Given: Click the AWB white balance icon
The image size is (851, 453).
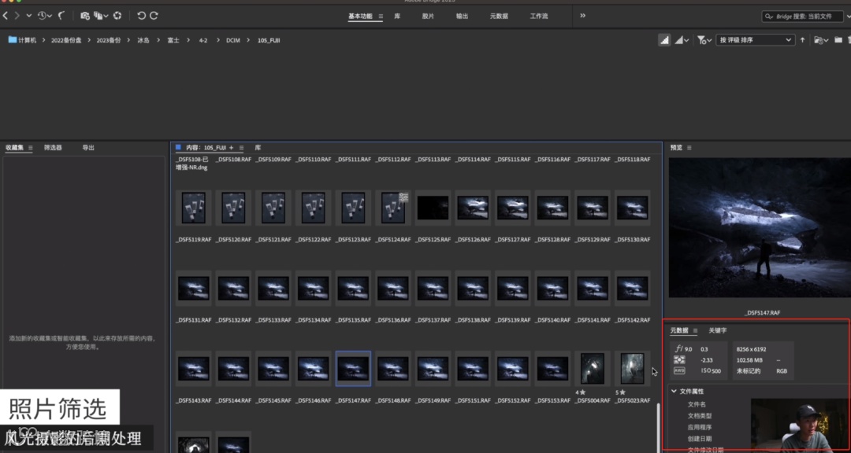Looking at the screenshot, I should tap(679, 370).
